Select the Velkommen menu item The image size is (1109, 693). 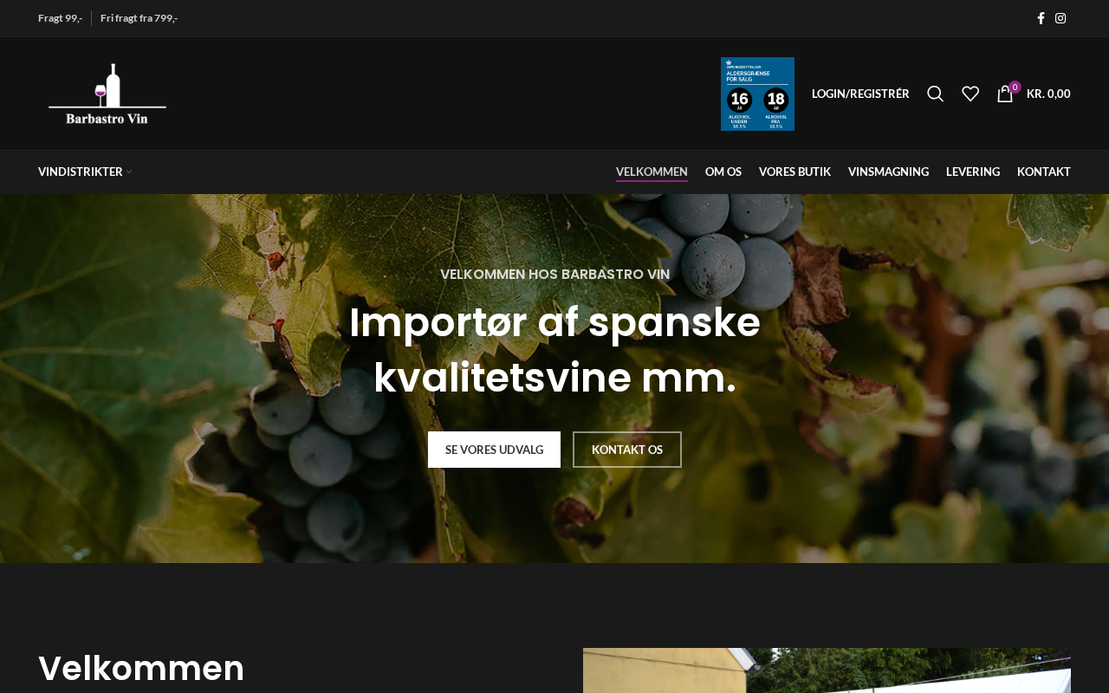652,172
